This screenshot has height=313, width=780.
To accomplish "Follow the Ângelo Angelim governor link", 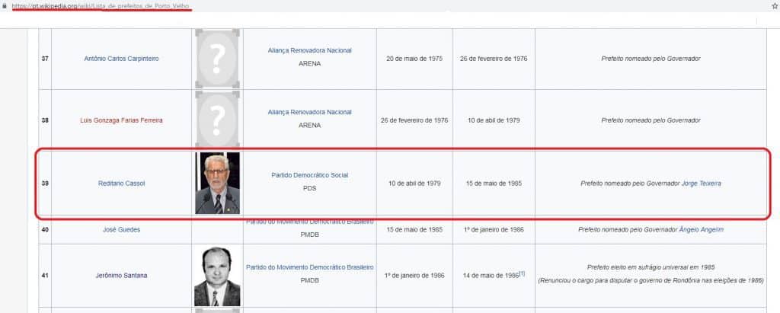I will coord(701,230).
